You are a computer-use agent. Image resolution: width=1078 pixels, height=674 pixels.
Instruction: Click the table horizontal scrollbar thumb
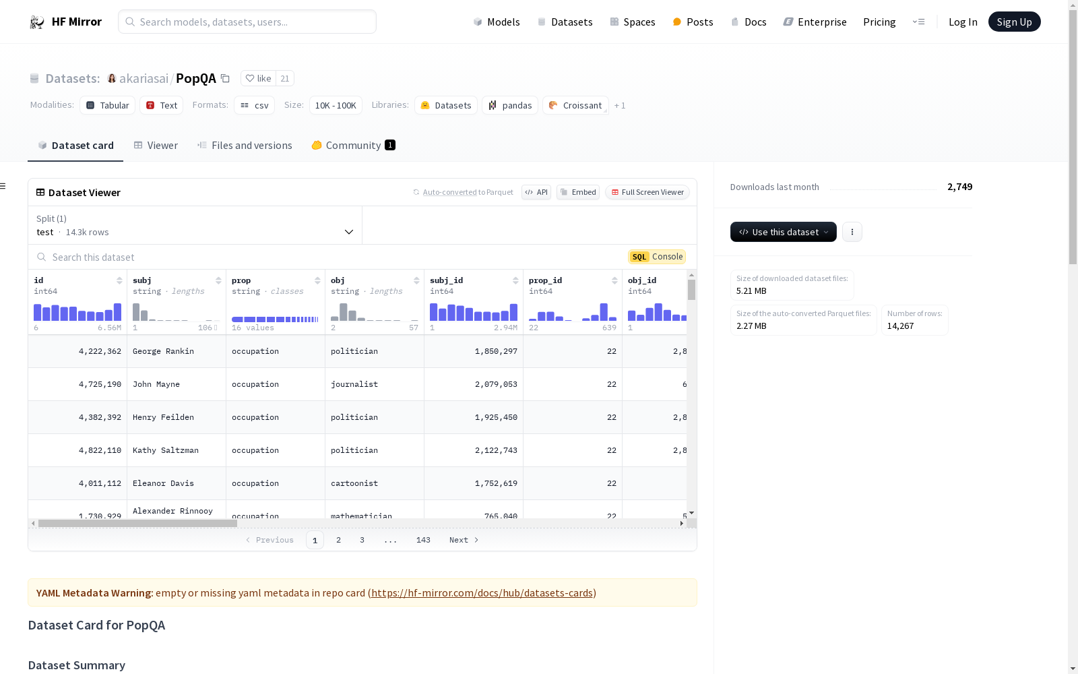coord(137,523)
